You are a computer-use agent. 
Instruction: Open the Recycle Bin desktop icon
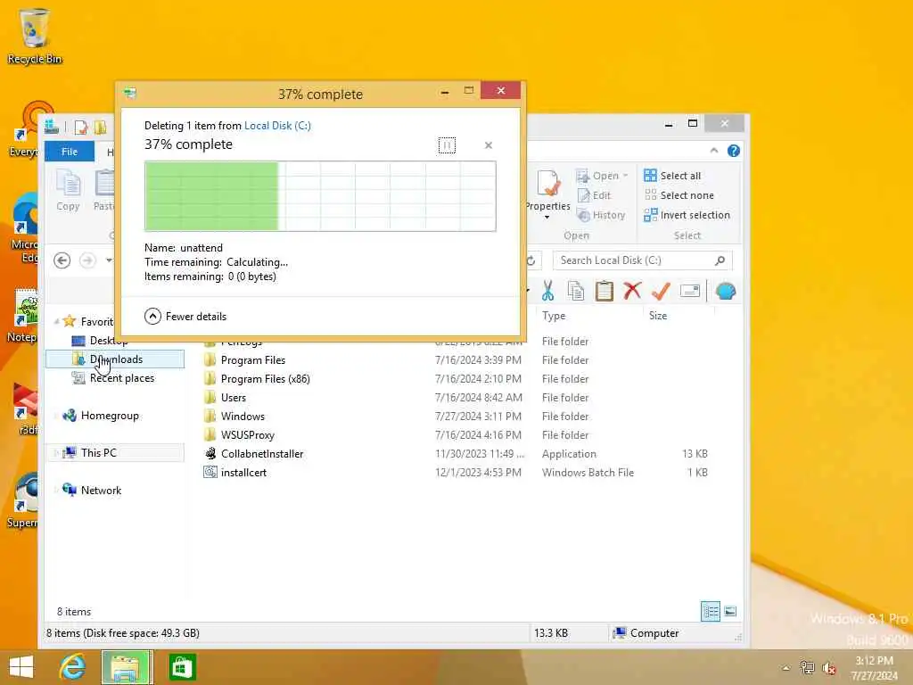pos(35,36)
